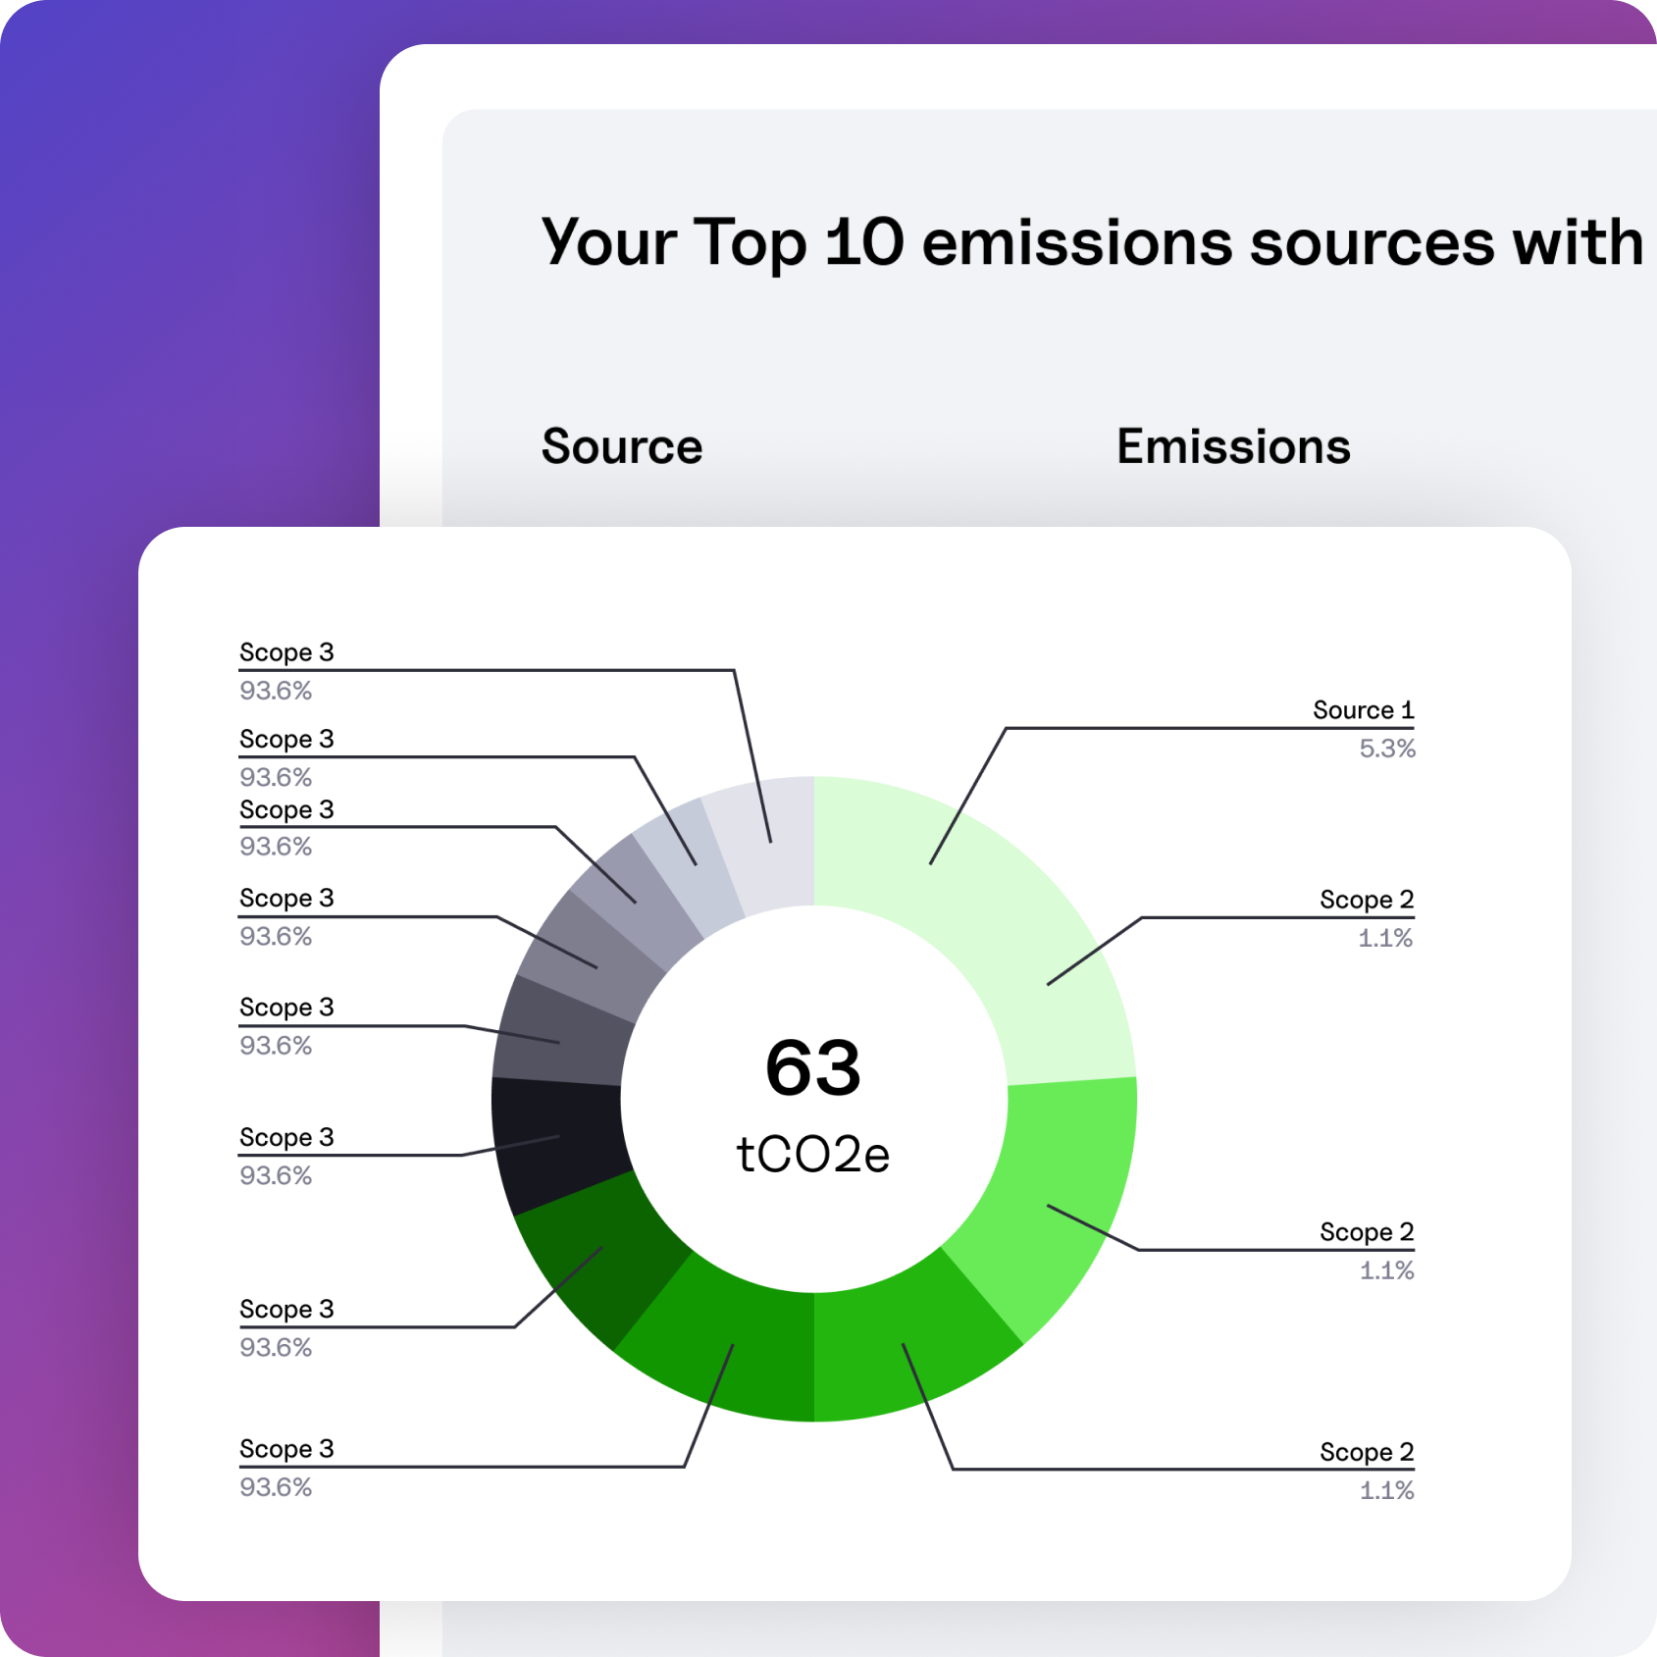Select Scope 3 label linked to pale blue-gray segment
Viewport: 1657px width, 1657px height.
pyautogui.click(x=286, y=739)
